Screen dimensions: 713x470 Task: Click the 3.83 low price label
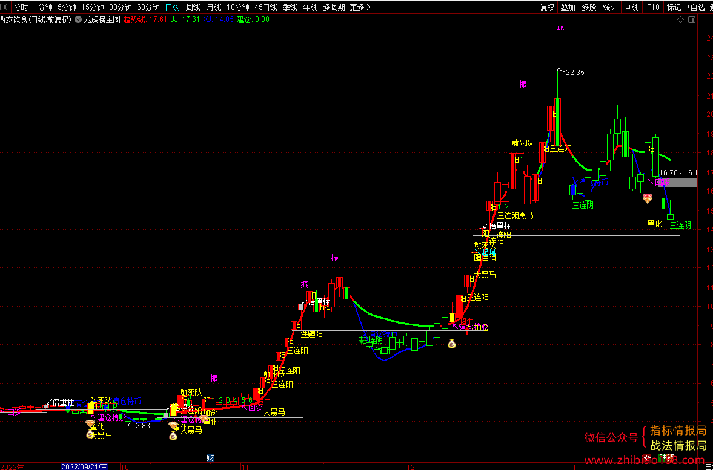point(143,425)
